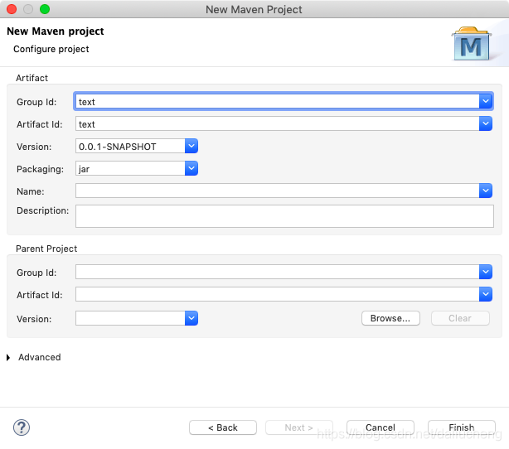
Task: Open the Name field dropdown arrow
Action: [486, 191]
